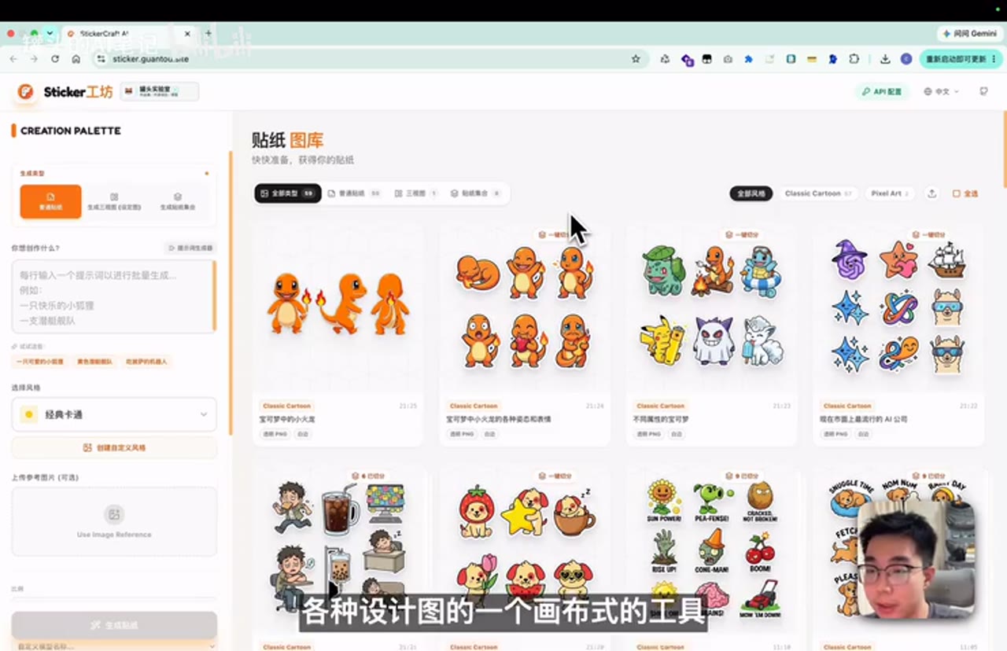The height and width of the screenshot is (651, 1007).
Task: Click the browser profile avatar icon
Action: click(906, 59)
